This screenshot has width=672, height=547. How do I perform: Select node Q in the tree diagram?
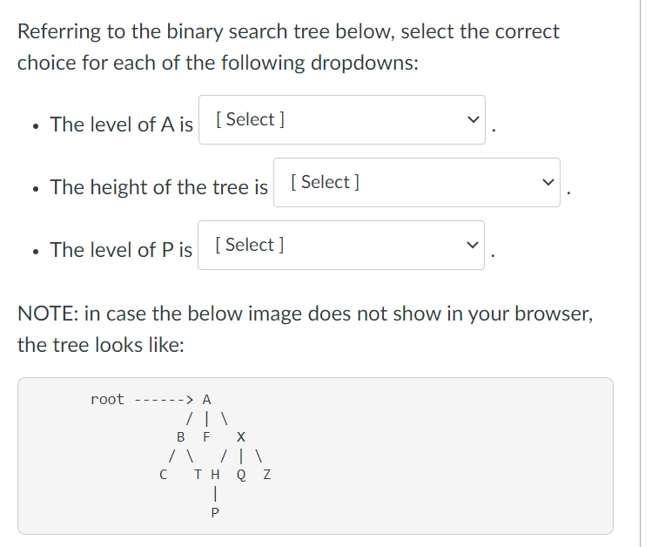click(x=241, y=475)
